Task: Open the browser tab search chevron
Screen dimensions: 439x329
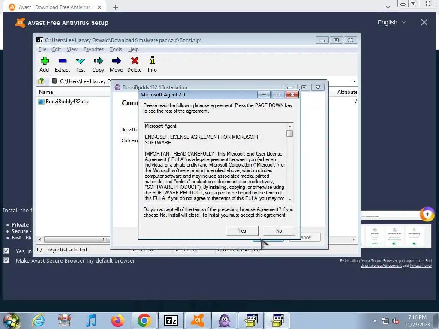Action: click(388, 7)
